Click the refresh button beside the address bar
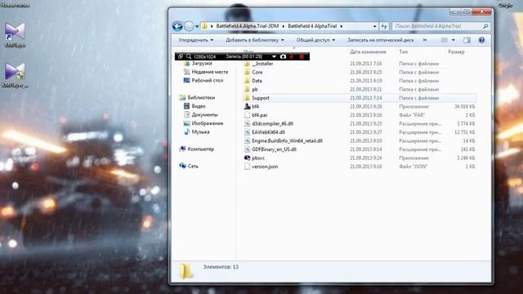The height and width of the screenshot is (294, 523). (384, 26)
